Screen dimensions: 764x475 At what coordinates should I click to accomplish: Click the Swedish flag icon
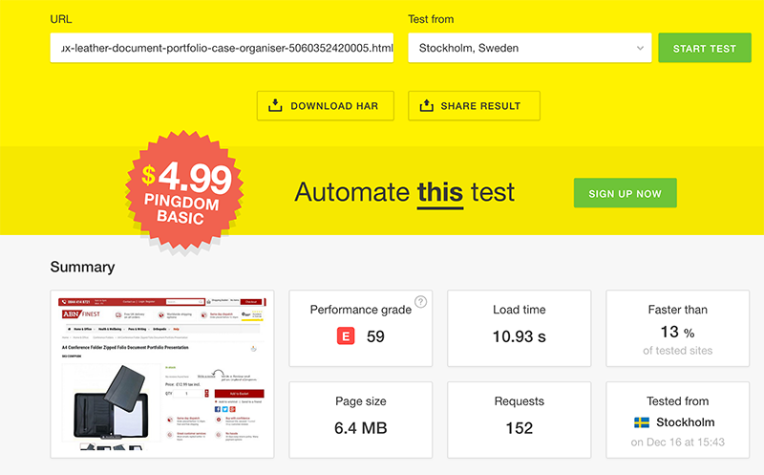coord(642,422)
